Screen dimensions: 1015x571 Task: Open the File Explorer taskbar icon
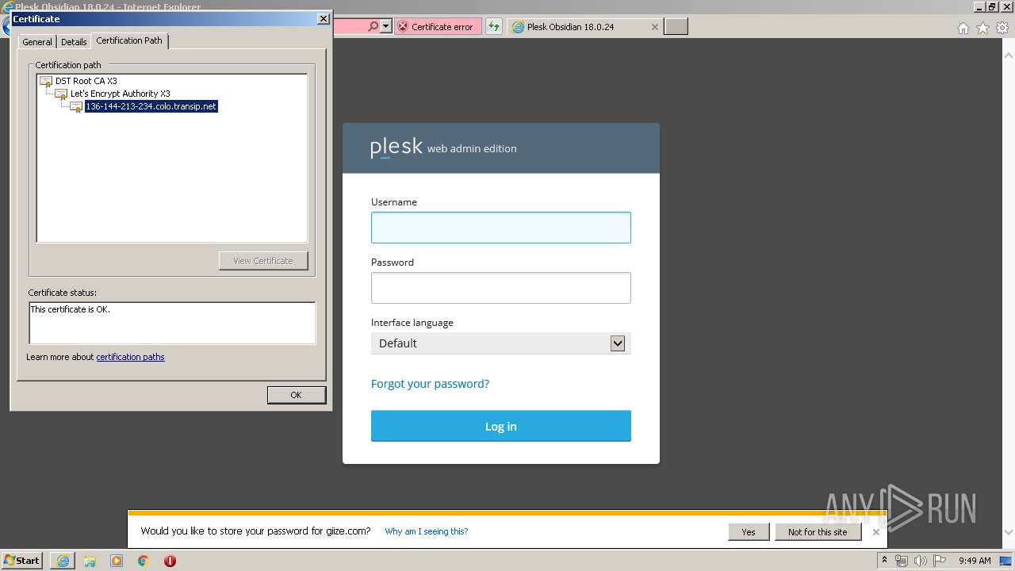click(90, 561)
